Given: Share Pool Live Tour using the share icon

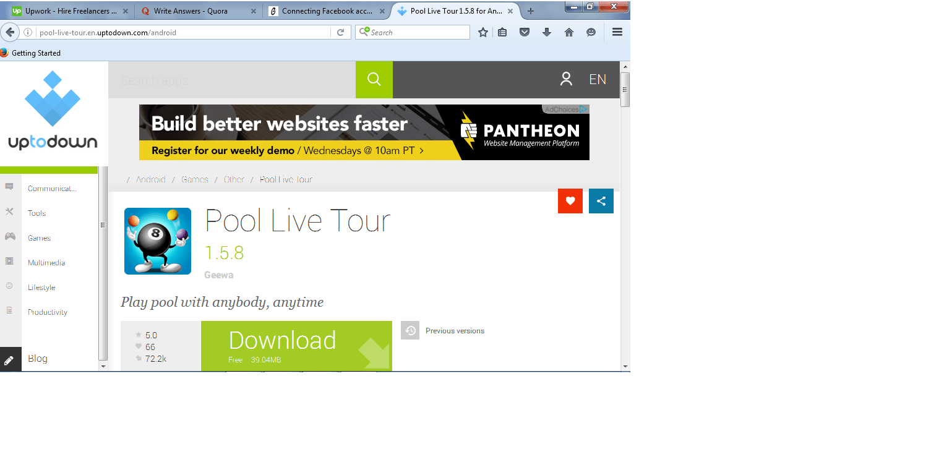Looking at the screenshot, I should click(601, 201).
